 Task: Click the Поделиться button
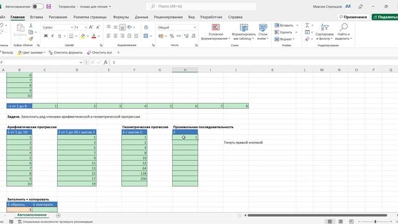(385, 17)
